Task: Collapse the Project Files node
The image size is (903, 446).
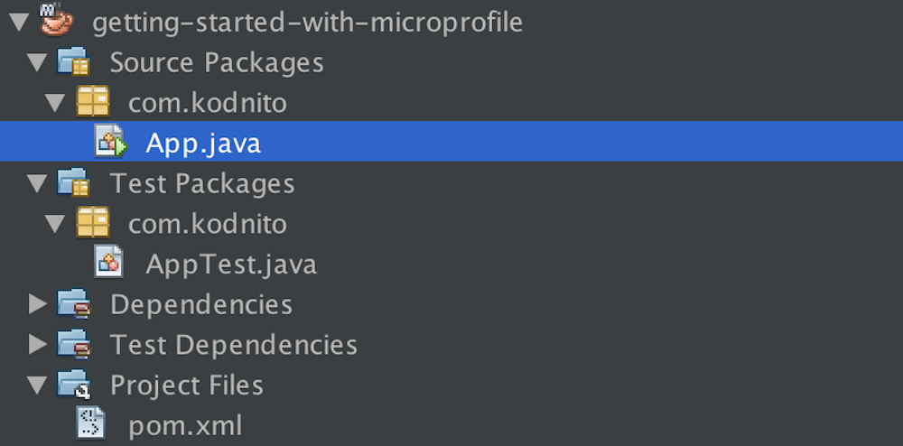Action: pyautogui.click(x=37, y=385)
